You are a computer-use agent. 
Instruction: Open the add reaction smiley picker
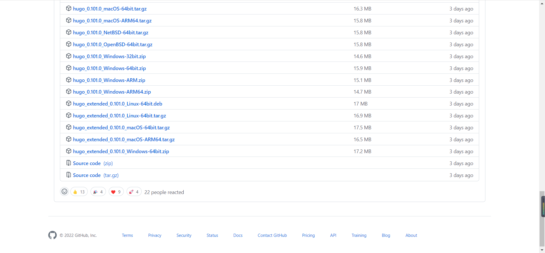click(64, 192)
